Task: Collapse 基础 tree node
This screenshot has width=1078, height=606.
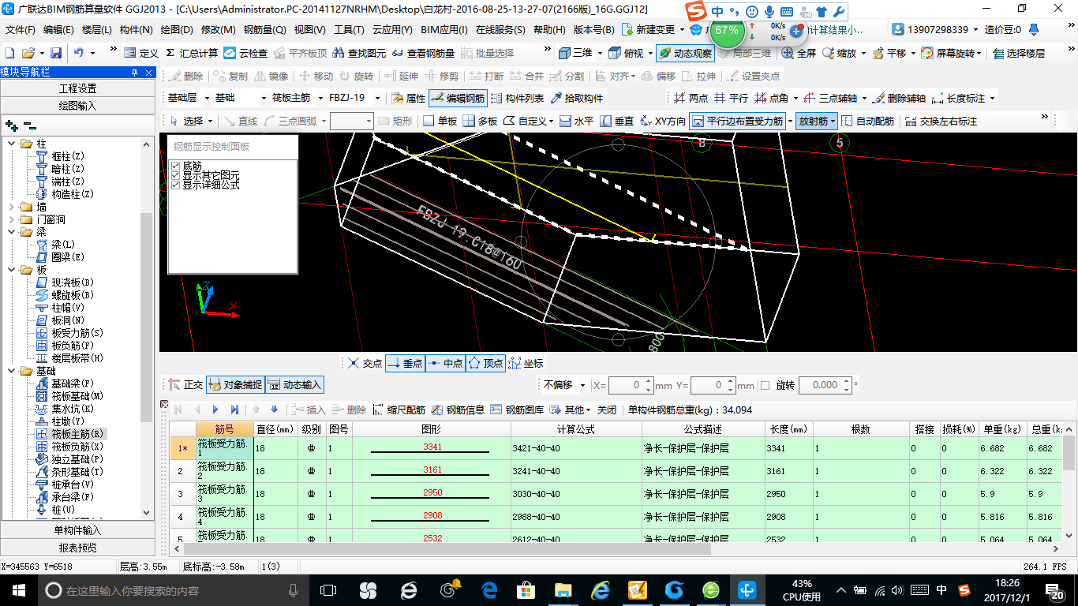Action: 11,371
